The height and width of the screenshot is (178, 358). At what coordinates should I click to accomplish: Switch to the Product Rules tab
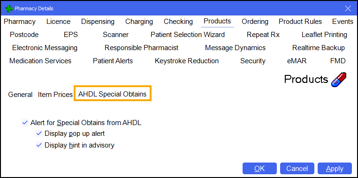[300, 22]
